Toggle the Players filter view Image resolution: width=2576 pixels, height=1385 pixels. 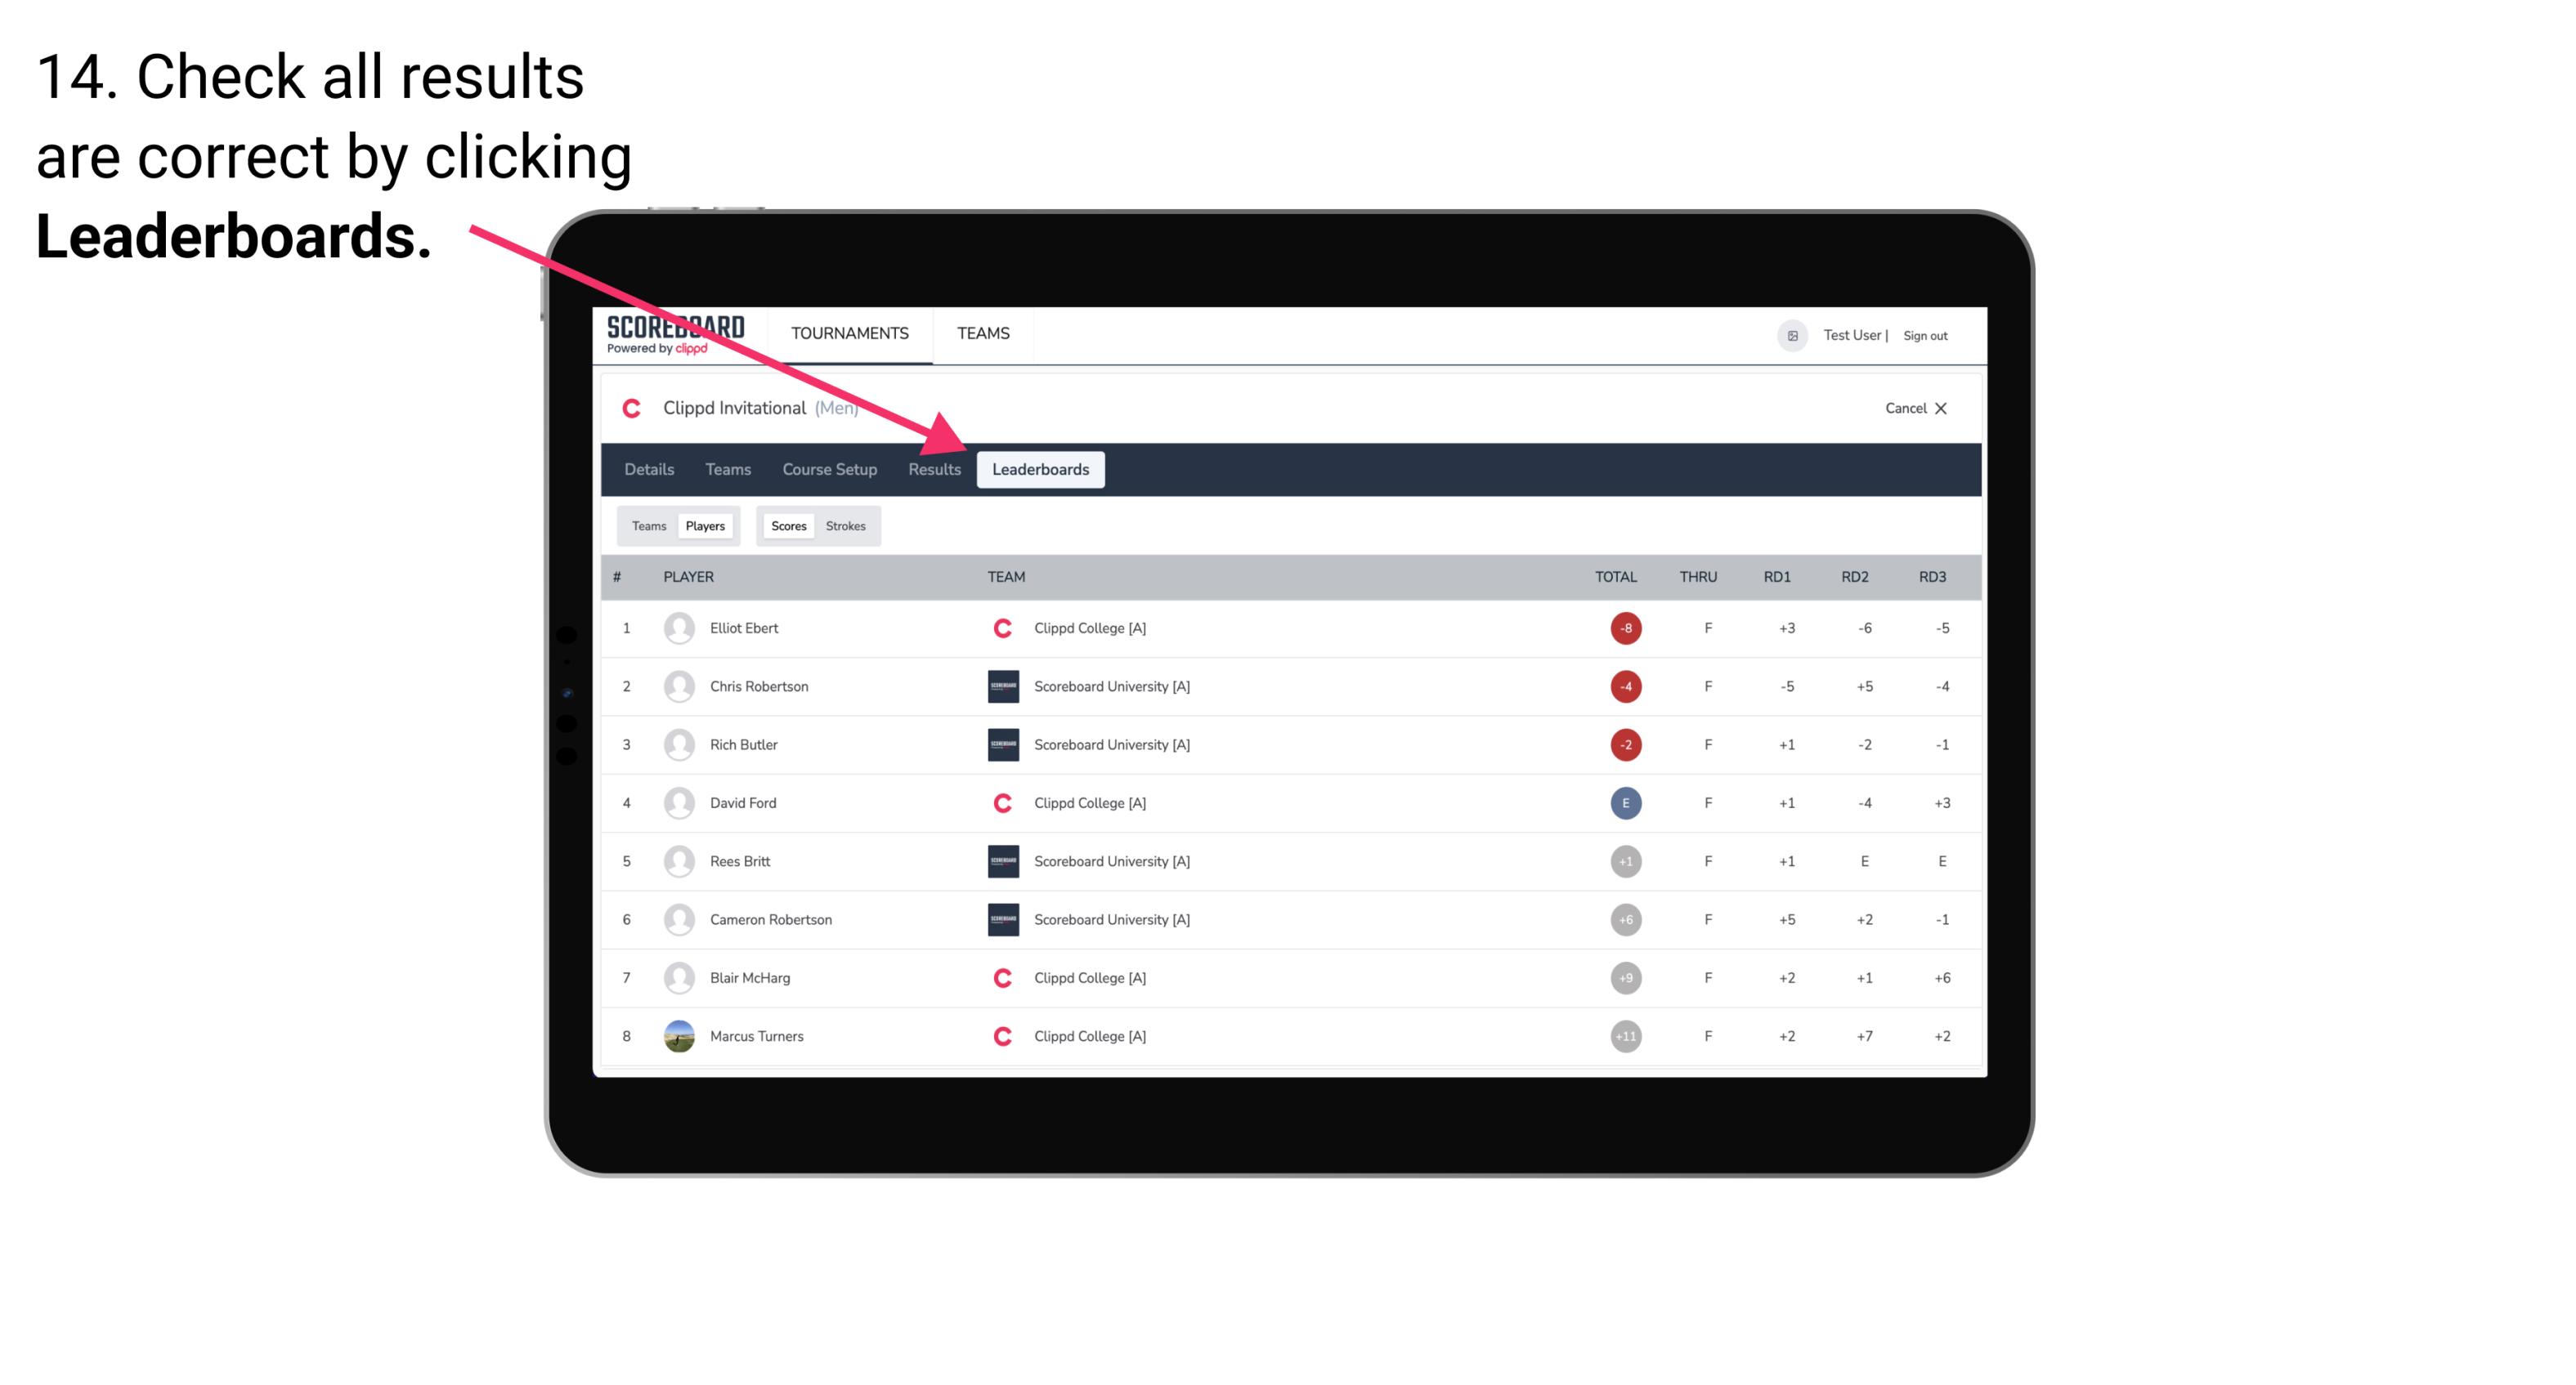tap(705, 524)
